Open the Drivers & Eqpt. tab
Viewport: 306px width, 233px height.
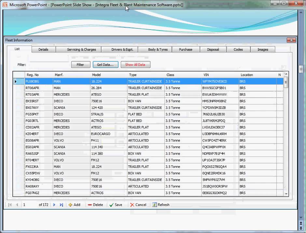pyautogui.click(x=119, y=49)
